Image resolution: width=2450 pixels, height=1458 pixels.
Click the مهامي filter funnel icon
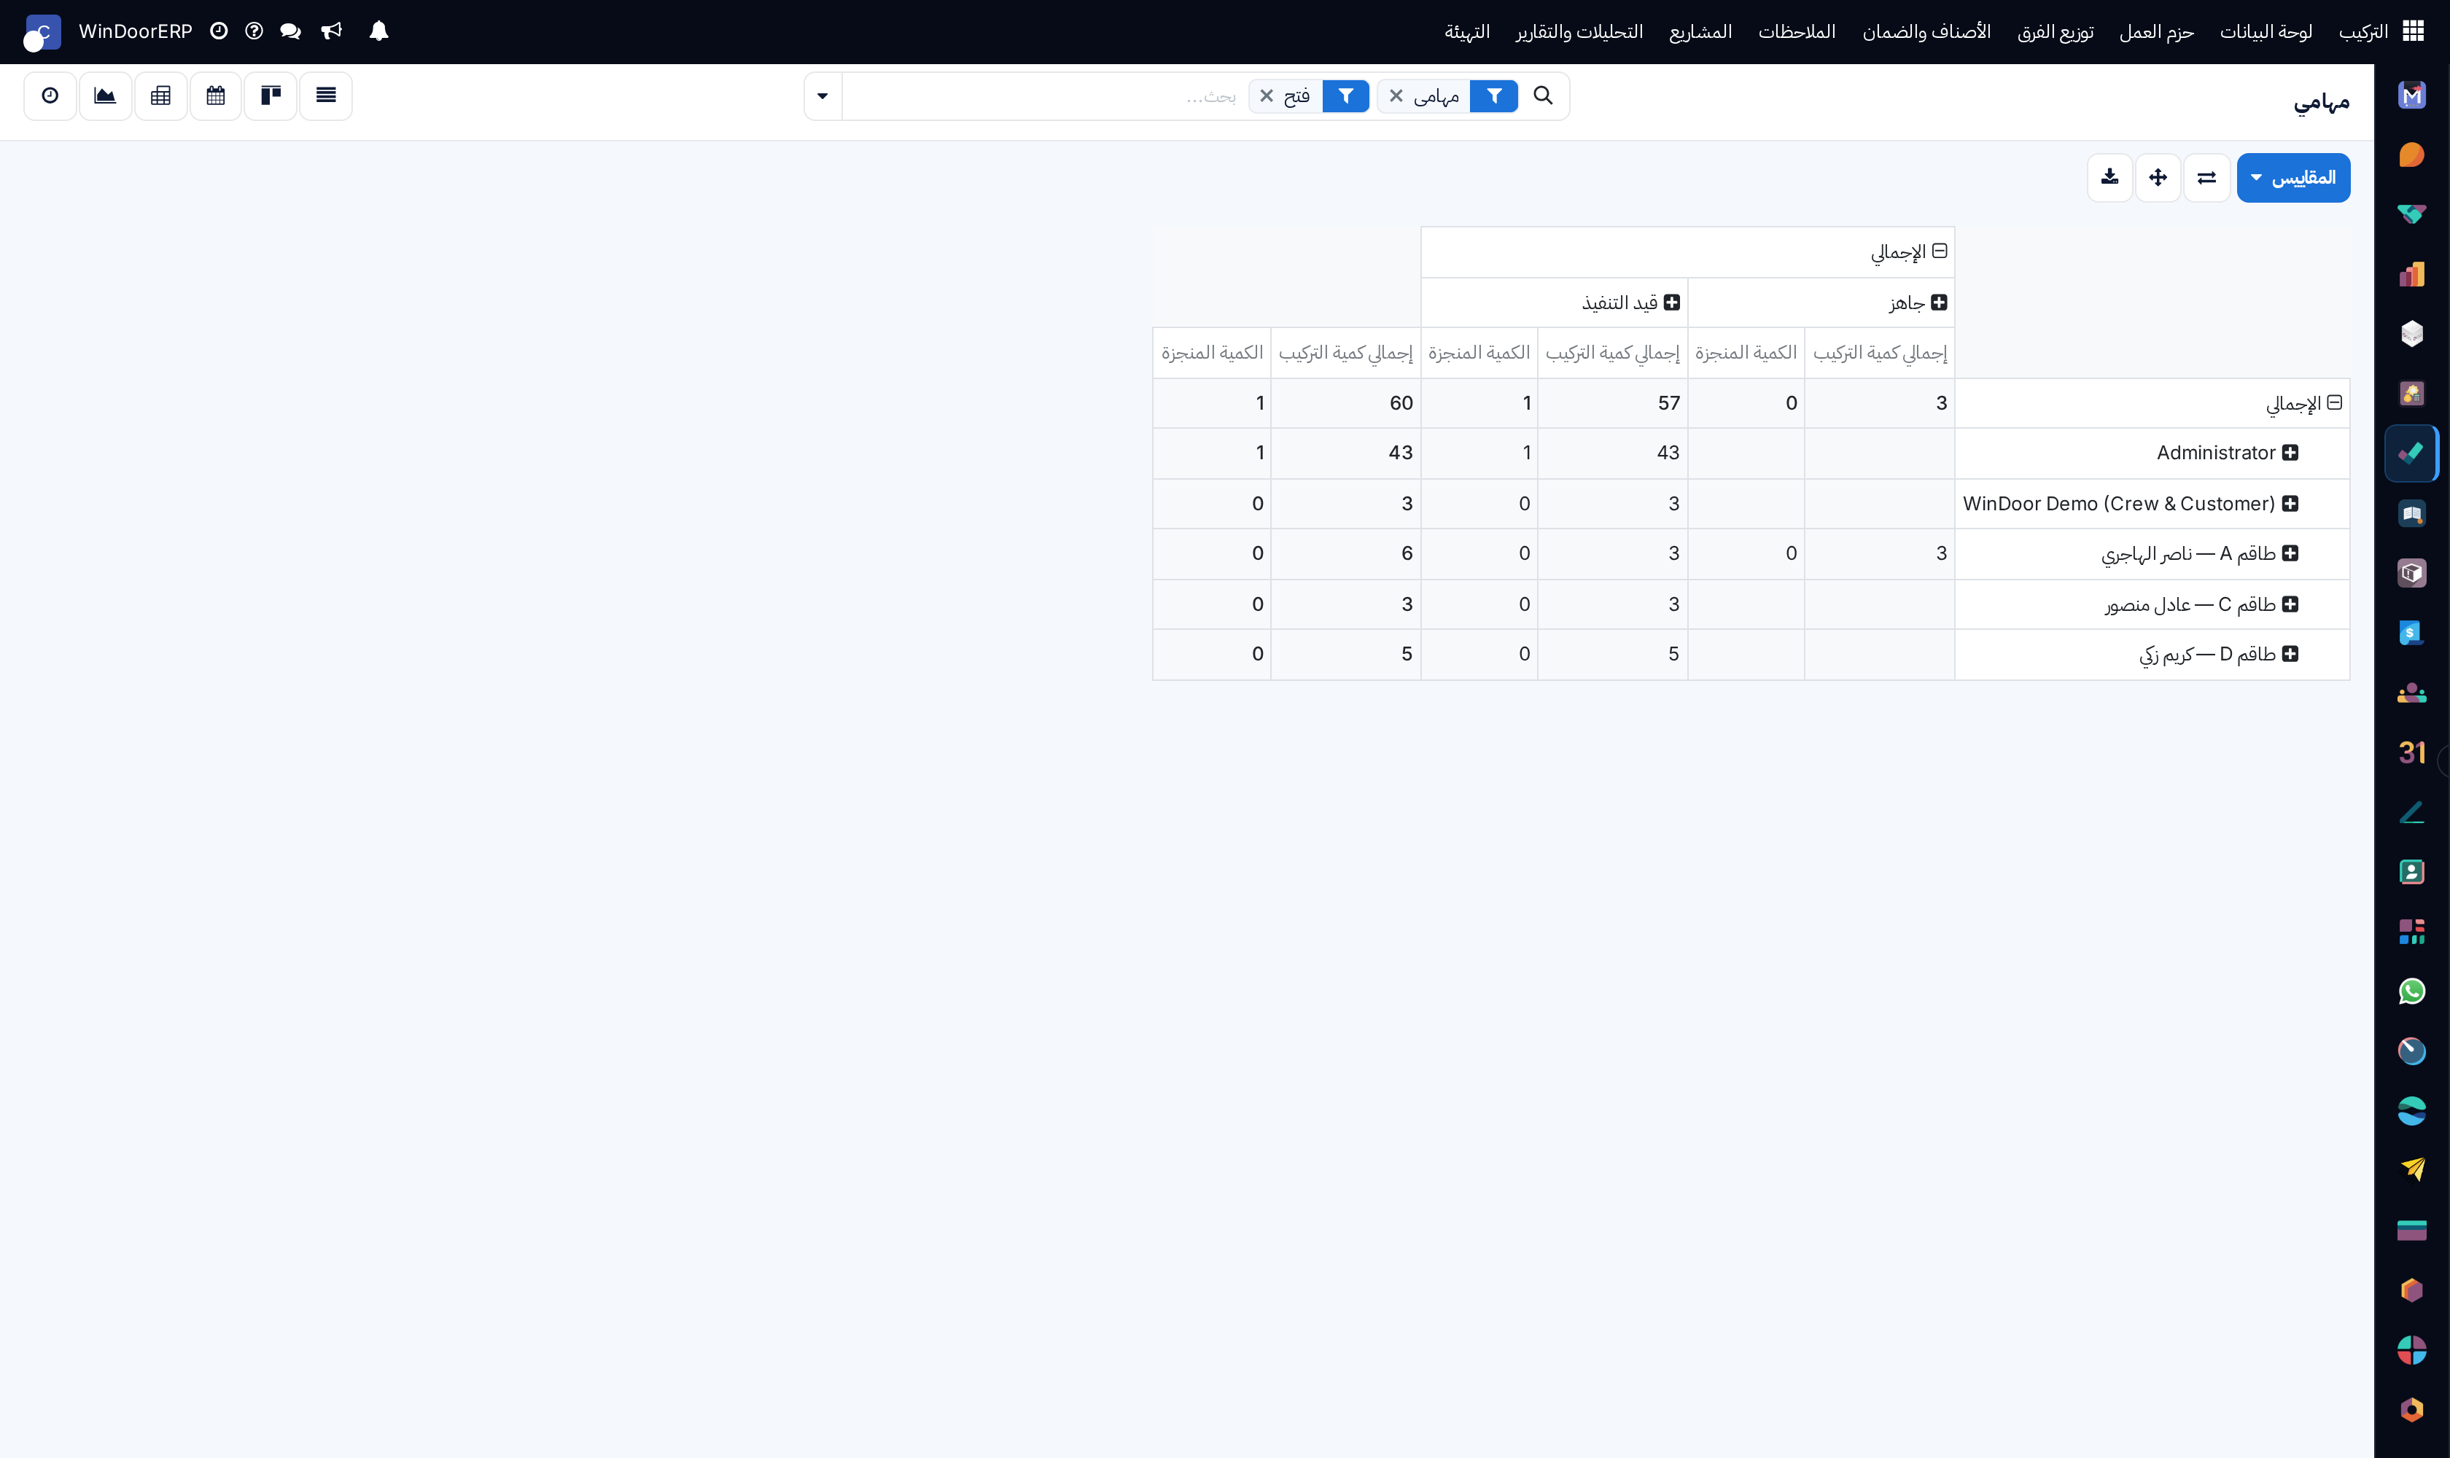tap(1494, 96)
